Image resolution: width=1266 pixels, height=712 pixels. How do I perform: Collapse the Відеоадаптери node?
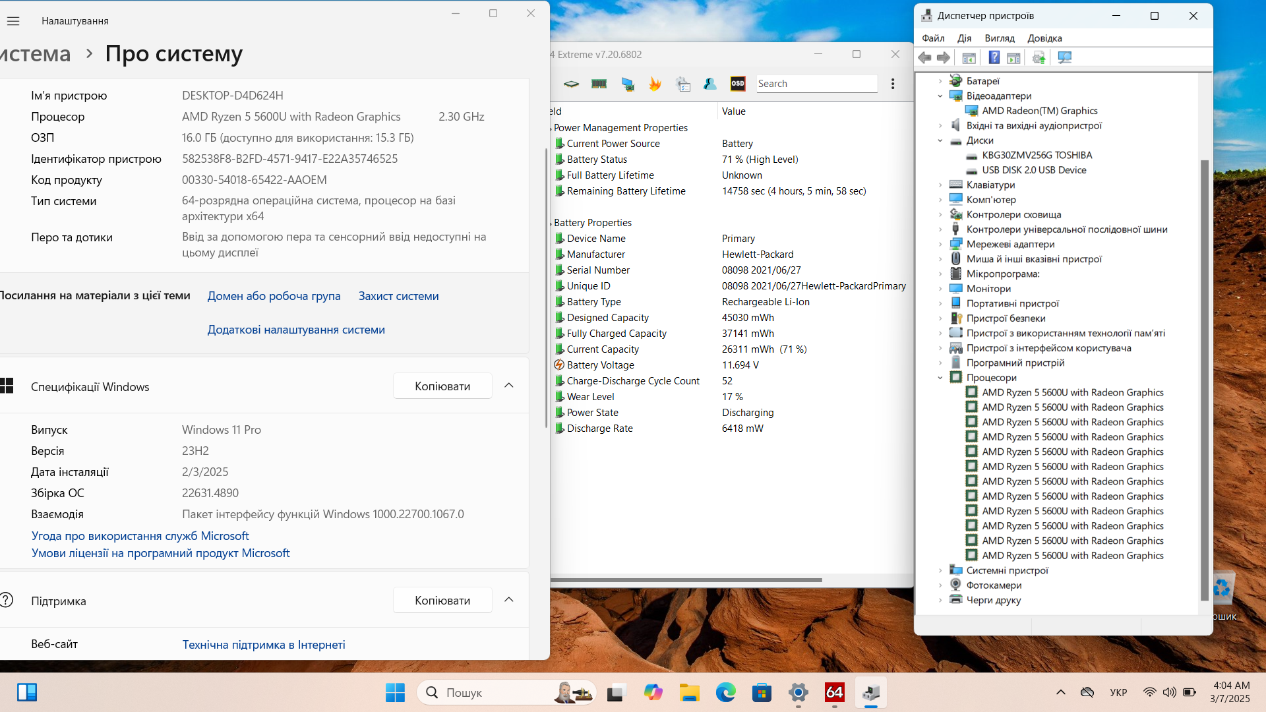click(940, 96)
